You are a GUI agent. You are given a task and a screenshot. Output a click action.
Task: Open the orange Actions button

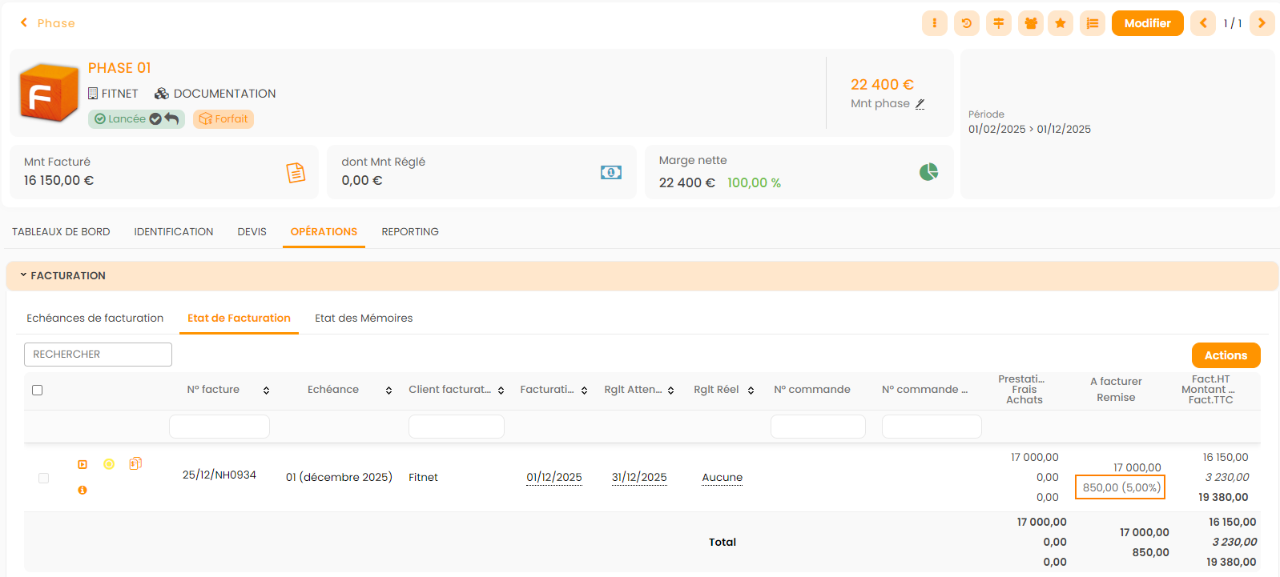(x=1226, y=355)
